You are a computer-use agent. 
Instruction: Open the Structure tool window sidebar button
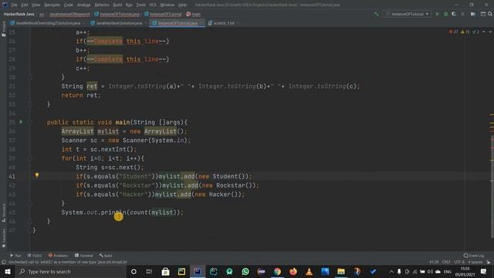(x=3, y=213)
